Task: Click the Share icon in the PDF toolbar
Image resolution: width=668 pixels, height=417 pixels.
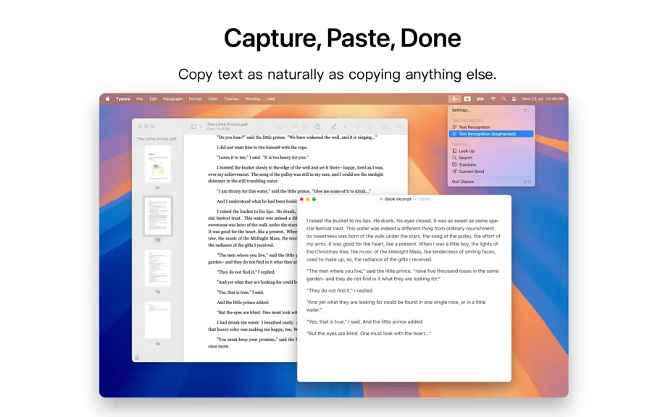Action: pyautogui.click(x=317, y=126)
